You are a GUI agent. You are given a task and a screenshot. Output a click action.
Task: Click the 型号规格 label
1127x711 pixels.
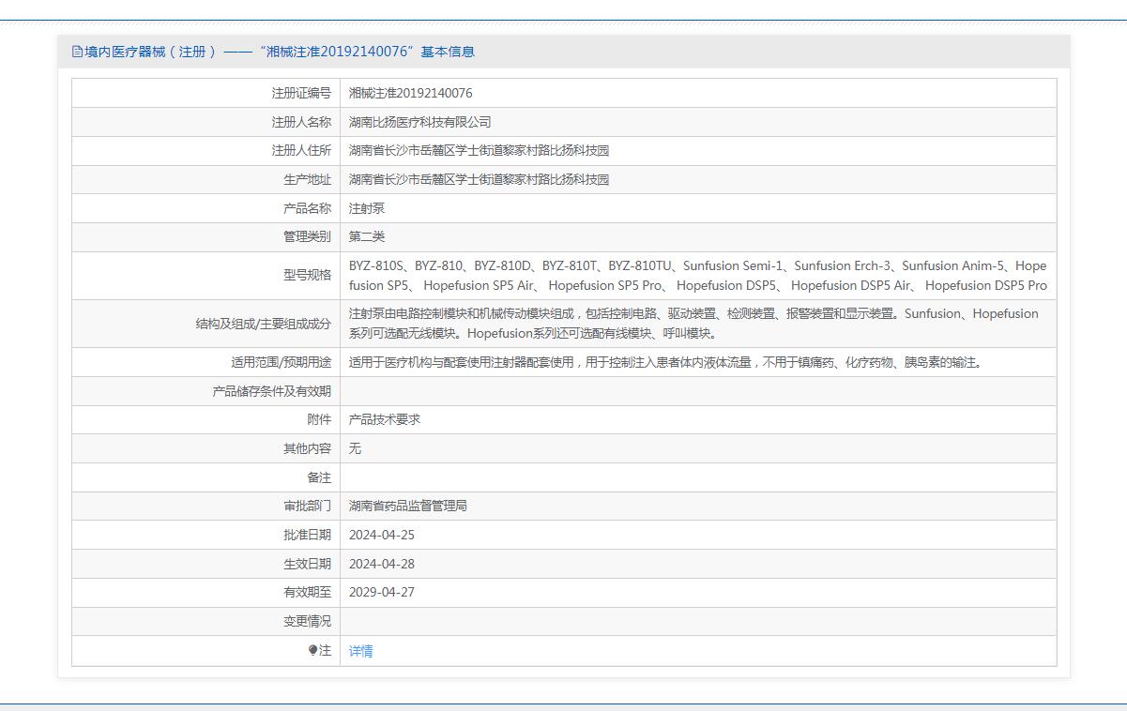(307, 275)
